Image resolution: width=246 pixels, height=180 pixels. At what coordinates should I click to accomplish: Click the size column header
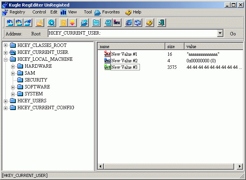click(x=175, y=47)
